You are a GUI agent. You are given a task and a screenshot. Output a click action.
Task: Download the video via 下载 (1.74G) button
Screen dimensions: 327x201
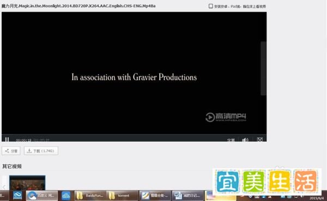click(41, 151)
